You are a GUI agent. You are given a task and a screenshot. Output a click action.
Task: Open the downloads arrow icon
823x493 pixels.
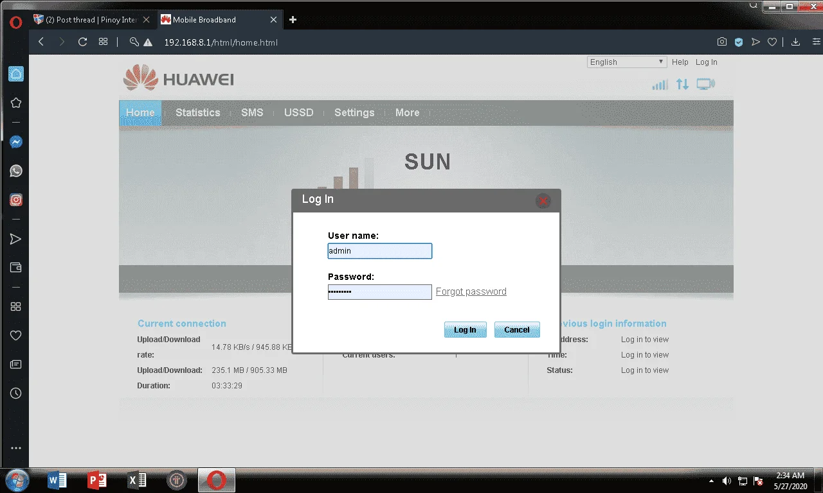click(795, 42)
